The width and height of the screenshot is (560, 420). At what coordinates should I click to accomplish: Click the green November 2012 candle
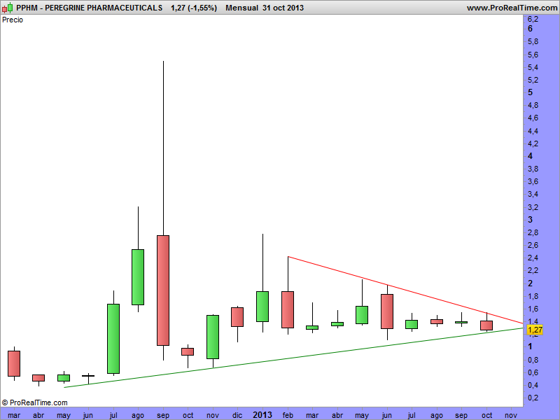tap(213, 337)
